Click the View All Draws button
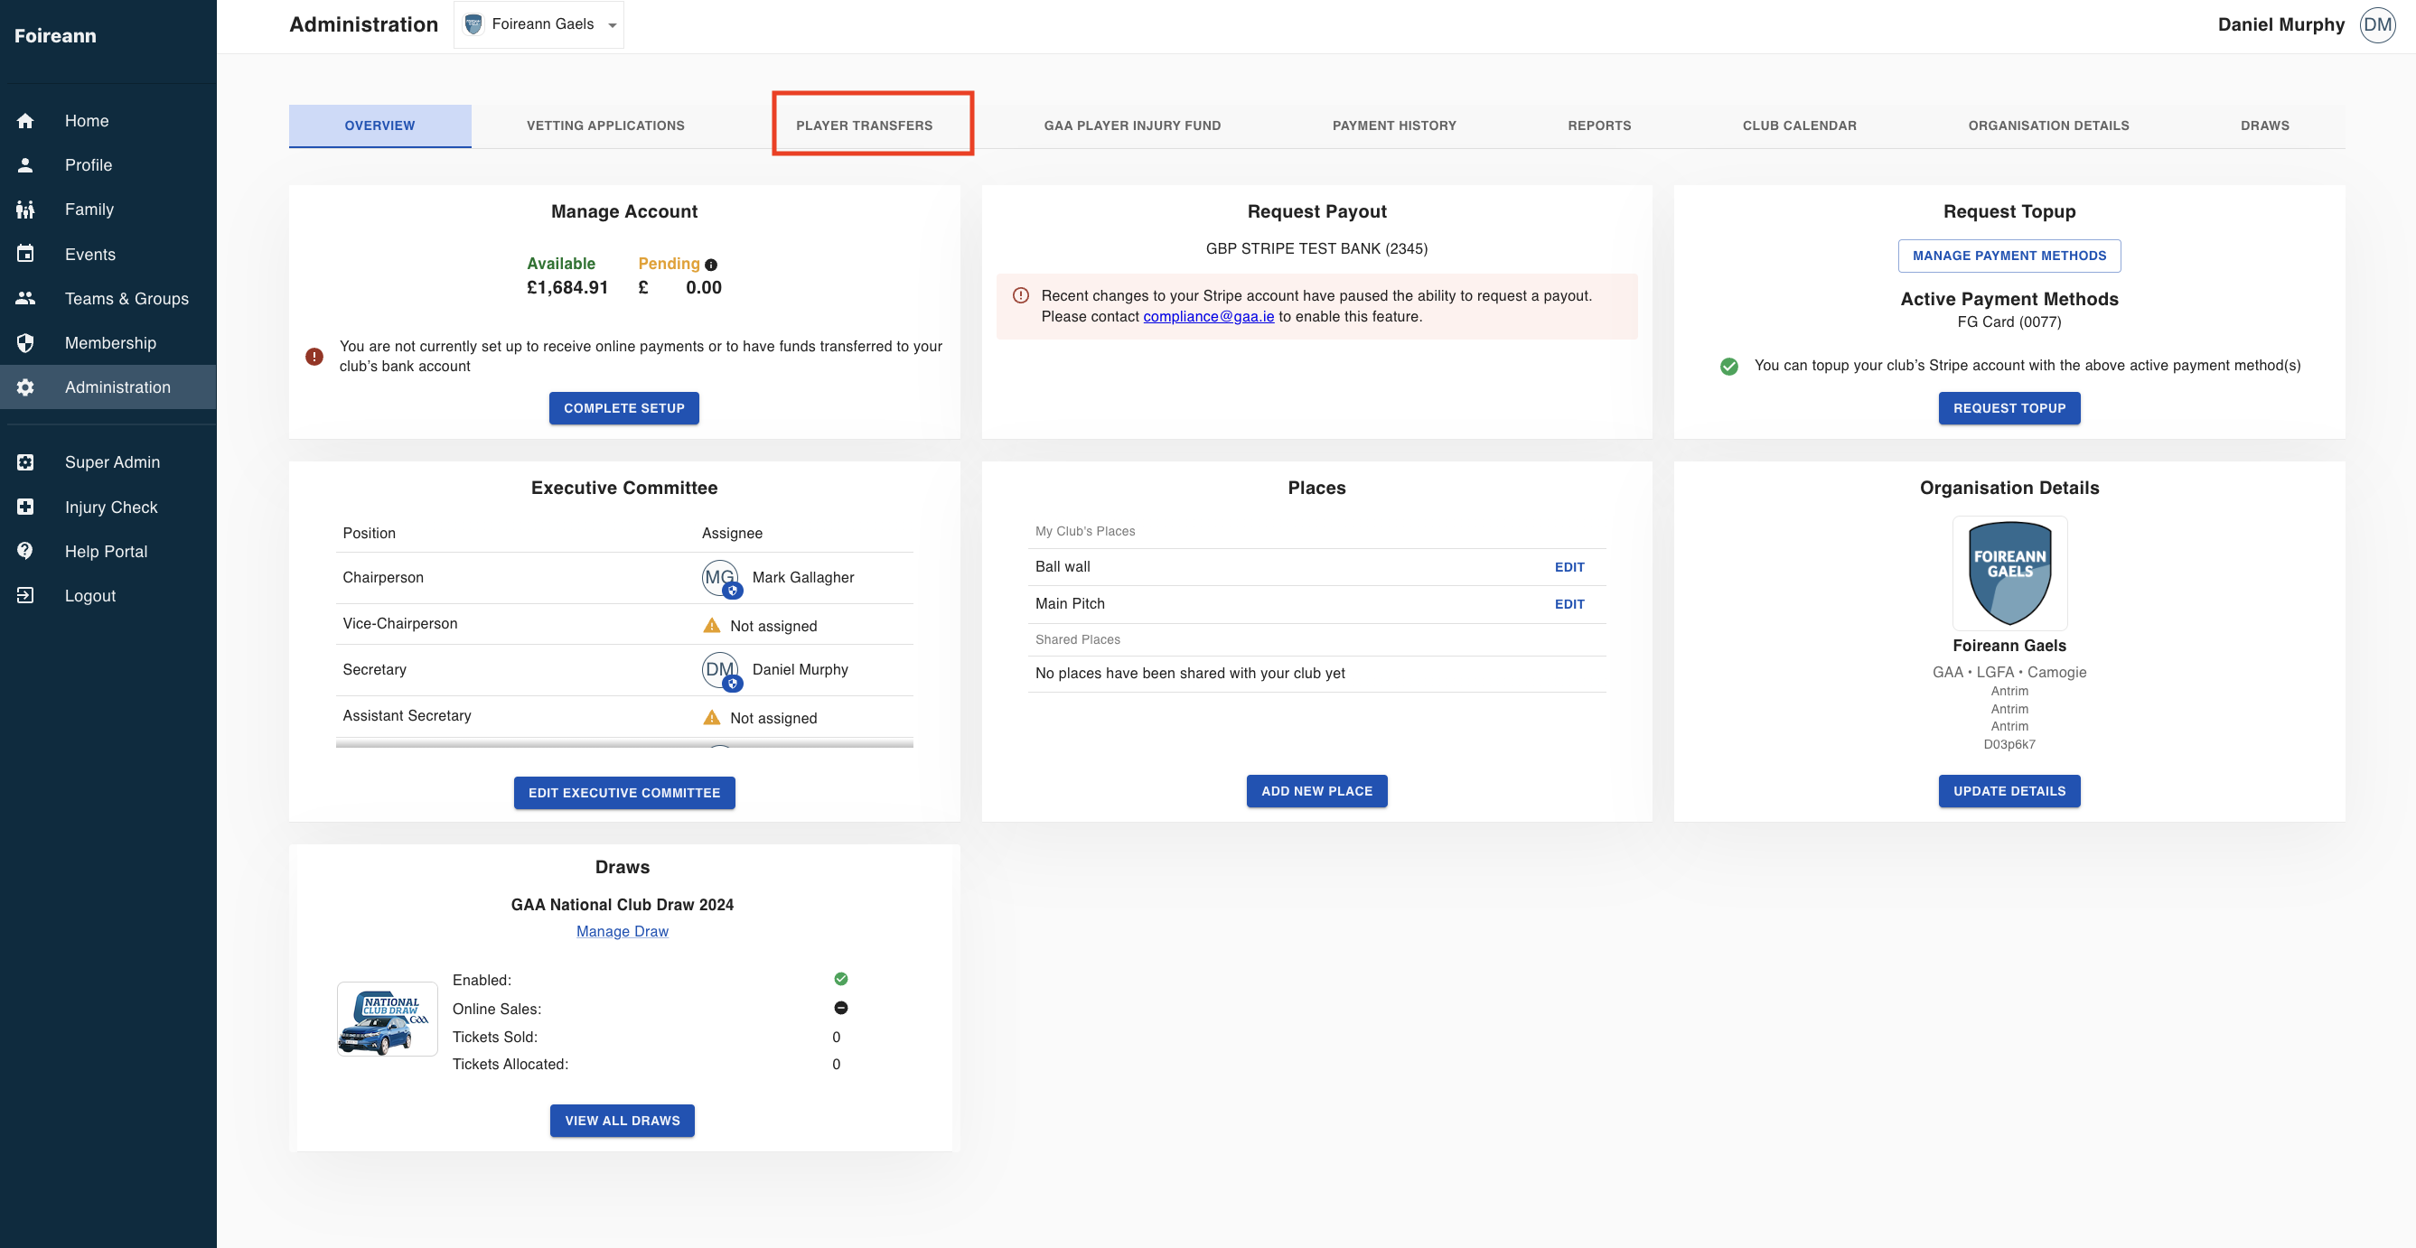The height and width of the screenshot is (1248, 2416). tap(622, 1121)
